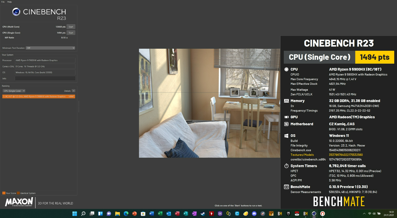Expand the ranking Details dropdown arrow
This screenshot has height=218, width=397.
pyautogui.click(x=73, y=91)
